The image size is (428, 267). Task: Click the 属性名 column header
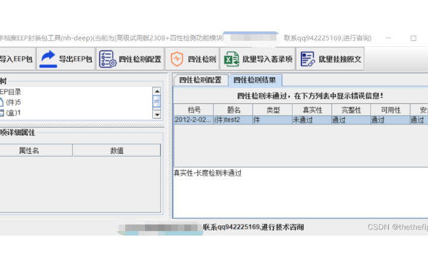tap(36, 150)
